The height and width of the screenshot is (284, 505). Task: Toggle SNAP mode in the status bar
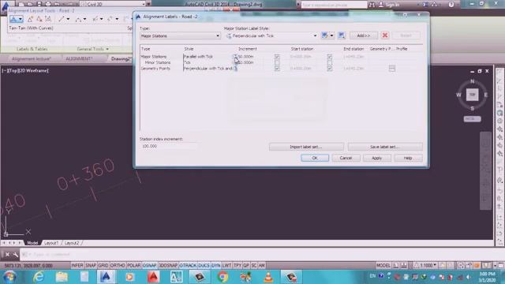(x=91, y=265)
